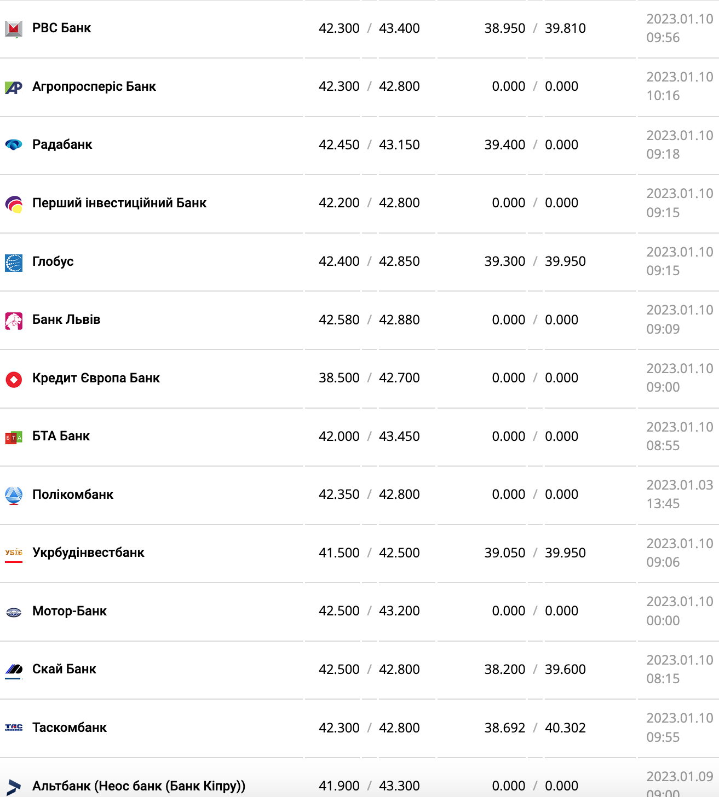Open the Укрбудінвестбанк link

[88, 552]
